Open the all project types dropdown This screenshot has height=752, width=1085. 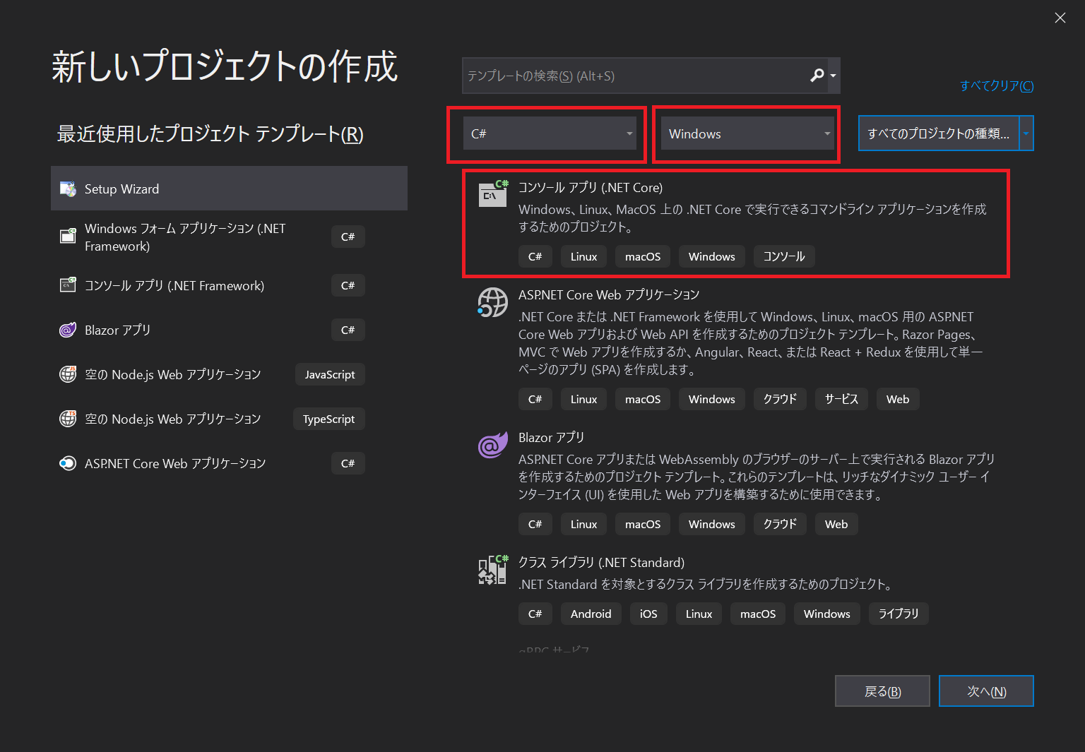(946, 133)
